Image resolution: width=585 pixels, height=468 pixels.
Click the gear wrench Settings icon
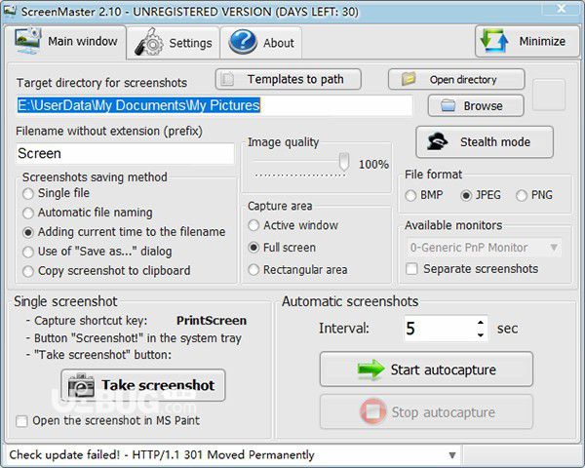click(x=149, y=42)
